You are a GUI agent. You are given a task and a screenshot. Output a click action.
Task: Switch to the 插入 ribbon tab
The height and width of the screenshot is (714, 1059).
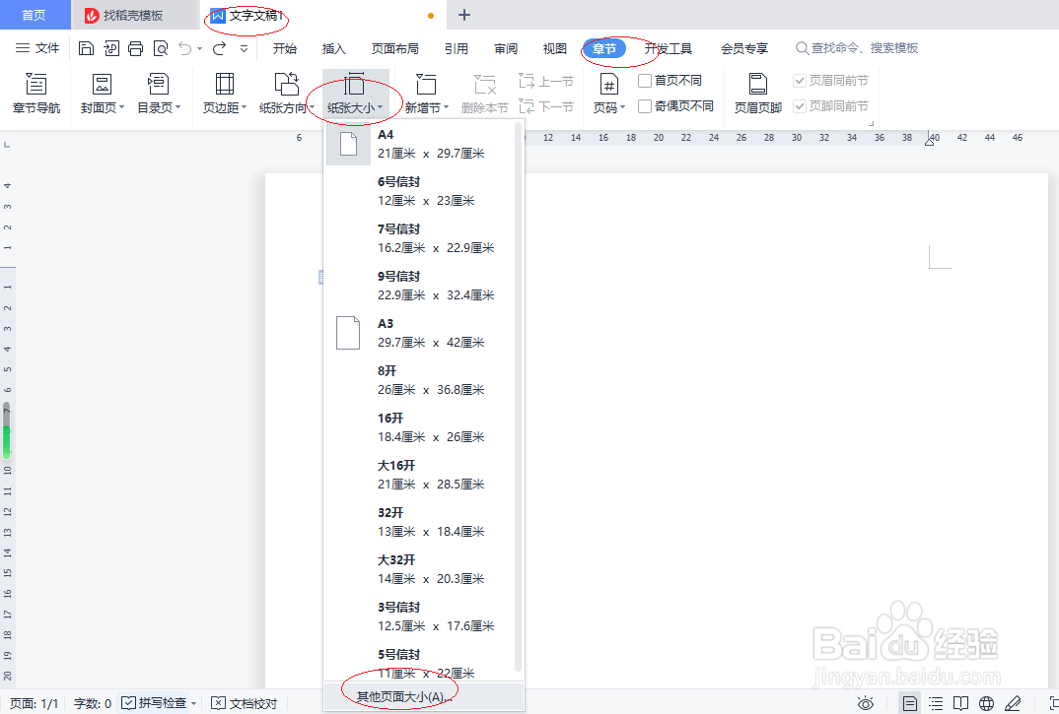coord(333,48)
